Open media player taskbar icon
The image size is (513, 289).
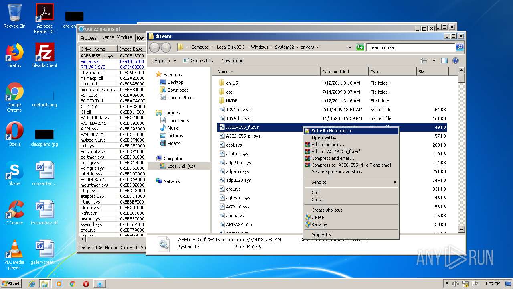pyautogui.click(x=59, y=284)
